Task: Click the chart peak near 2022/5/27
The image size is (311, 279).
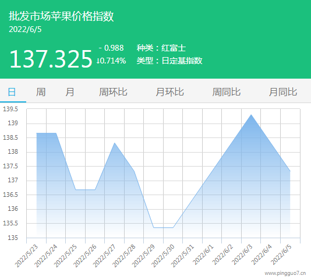Action: pyautogui.click(x=115, y=143)
